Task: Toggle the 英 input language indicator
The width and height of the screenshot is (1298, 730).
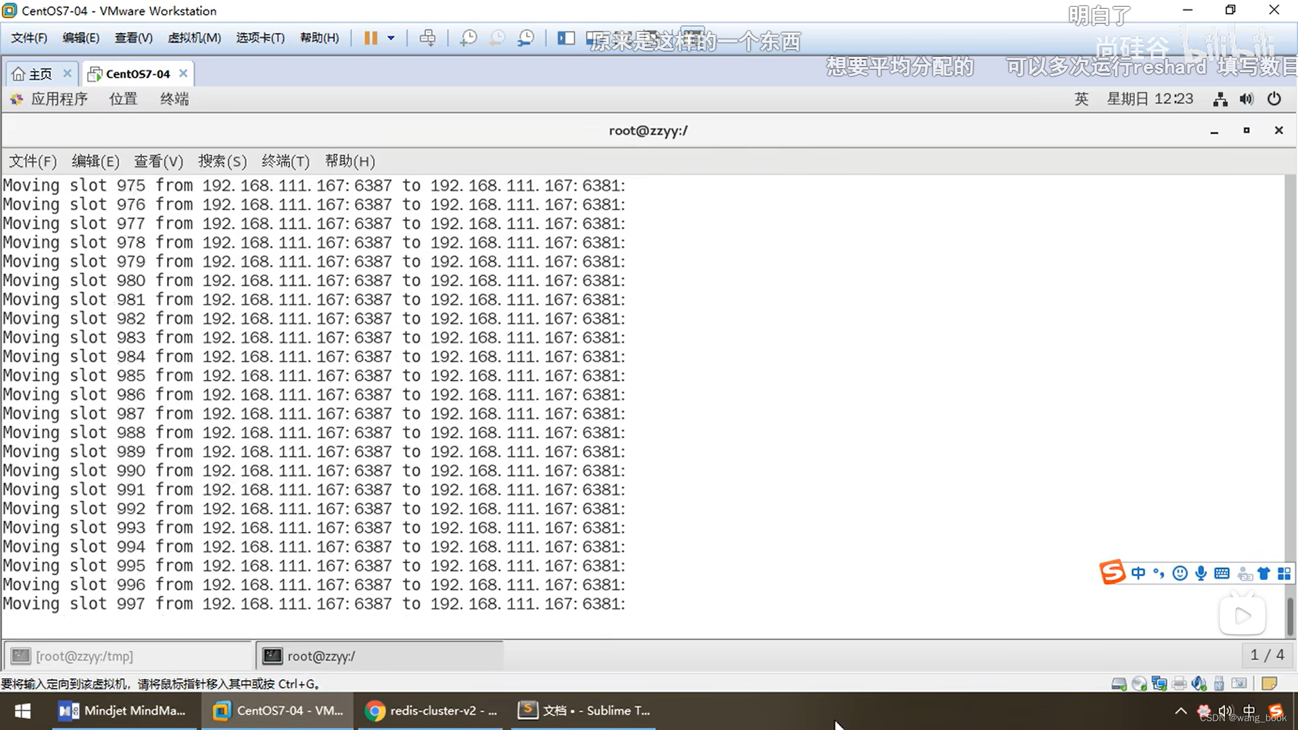Action: (x=1081, y=99)
